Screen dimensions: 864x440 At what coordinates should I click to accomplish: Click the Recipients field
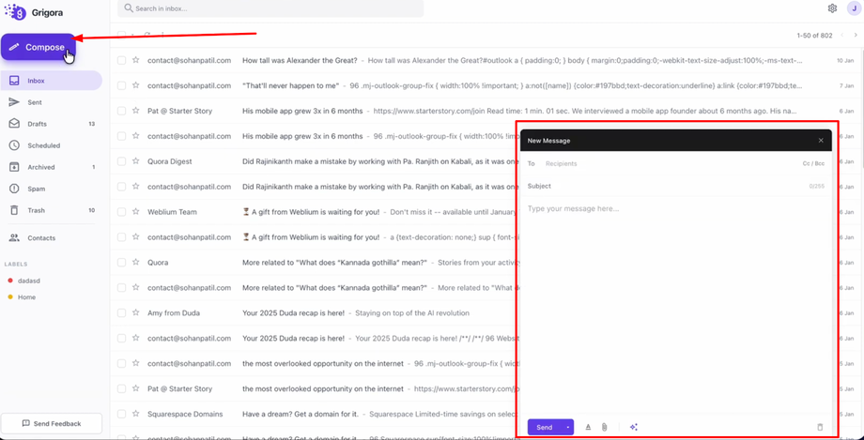[670, 163]
